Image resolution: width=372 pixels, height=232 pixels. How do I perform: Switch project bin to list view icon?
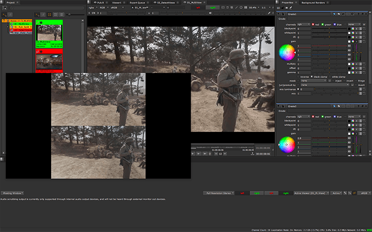[61, 14]
